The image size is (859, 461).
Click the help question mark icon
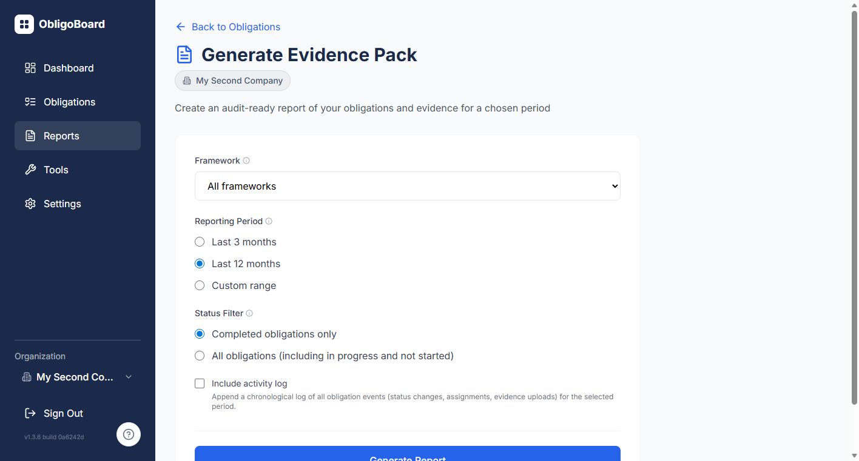coord(129,434)
